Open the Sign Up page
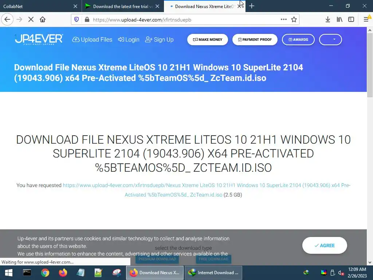Image resolution: width=373 pixels, height=280 pixels. (160, 39)
